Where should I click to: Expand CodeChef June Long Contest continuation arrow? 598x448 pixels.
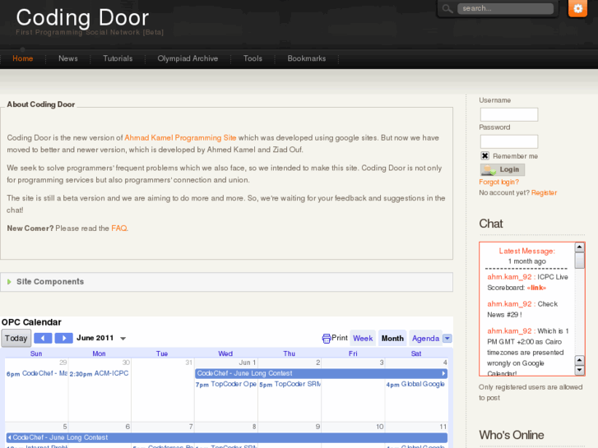[x=443, y=373]
